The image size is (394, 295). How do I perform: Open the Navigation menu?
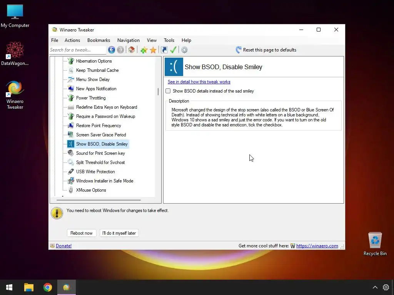tap(129, 40)
